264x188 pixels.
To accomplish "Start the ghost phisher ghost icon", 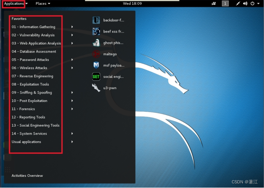I will tap(96, 43).
